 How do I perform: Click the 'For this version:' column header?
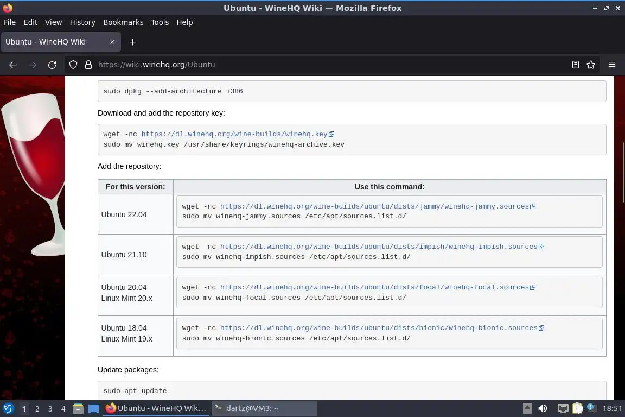(x=136, y=187)
